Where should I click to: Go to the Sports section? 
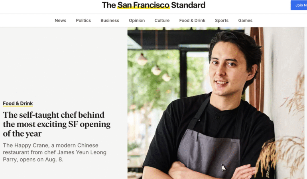click(x=222, y=20)
